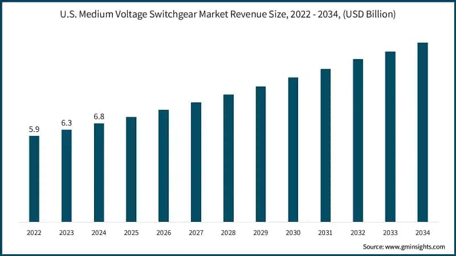Select the 2034 bar
This screenshot has width=456, height=256.
pos(423,133)
